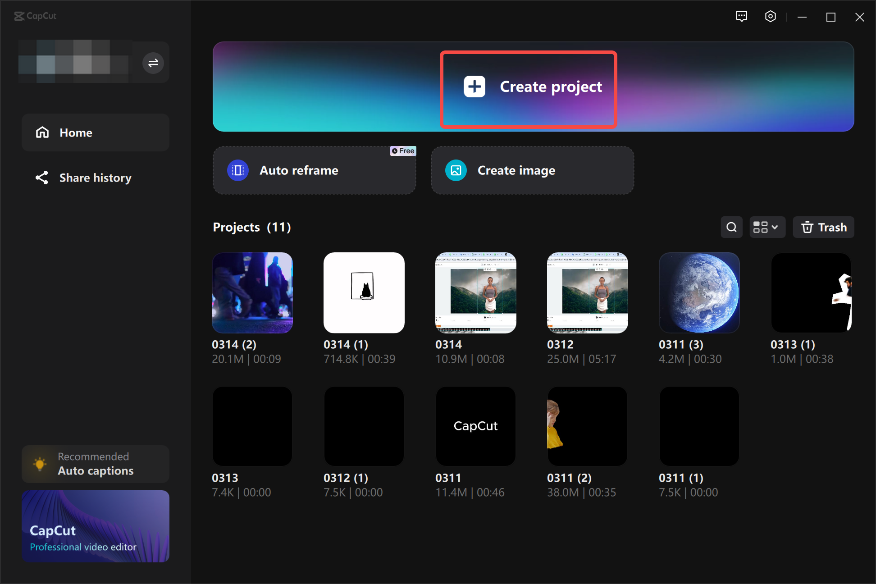This screenshot has width=876, height=584.
Task: Click the account switch swap icon
Action: point(153,63)
